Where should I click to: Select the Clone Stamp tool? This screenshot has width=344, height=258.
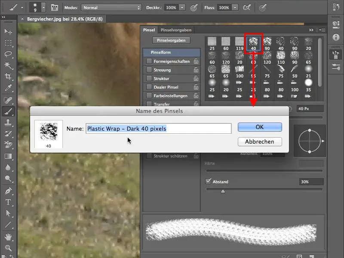[8, 123]
